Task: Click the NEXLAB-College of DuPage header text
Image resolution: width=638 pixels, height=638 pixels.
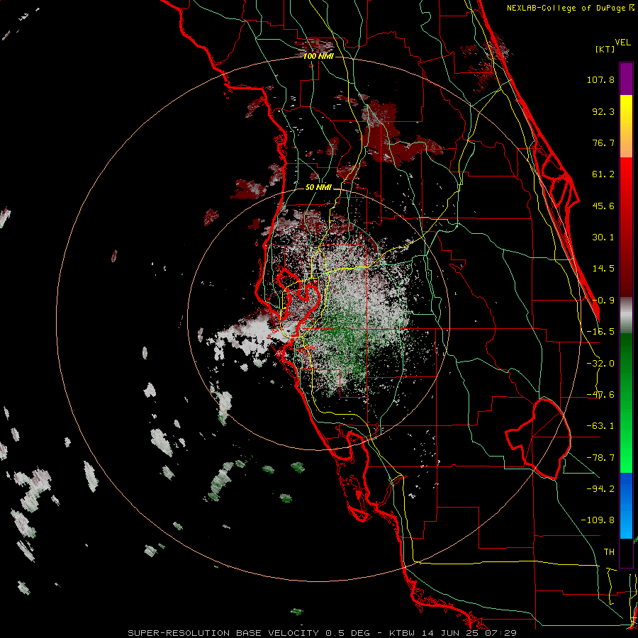Action: [x=570, y=8]
